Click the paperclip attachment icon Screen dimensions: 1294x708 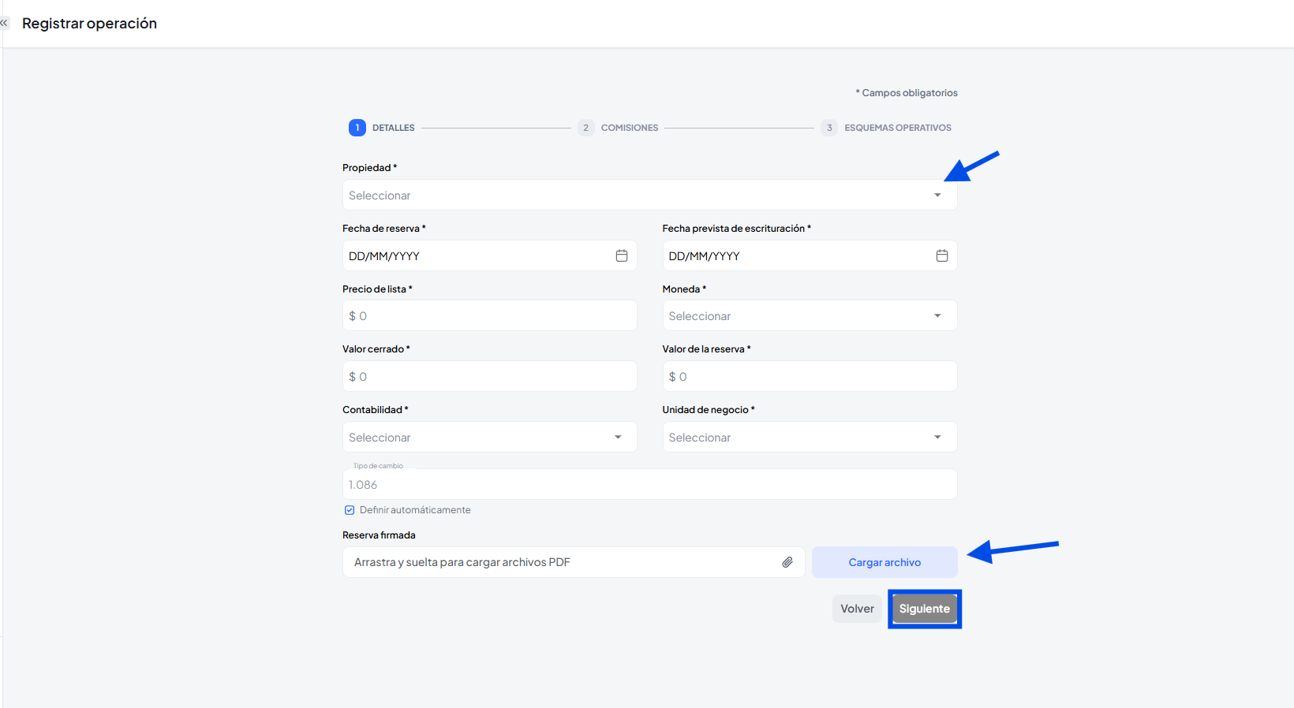(787, 562)
